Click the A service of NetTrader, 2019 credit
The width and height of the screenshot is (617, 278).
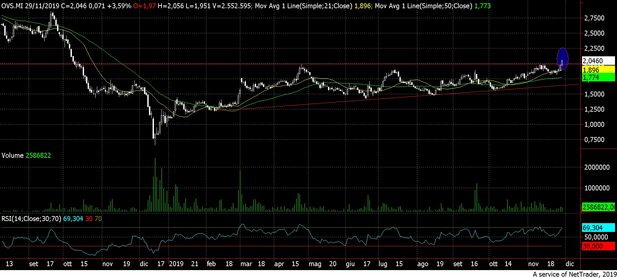pos(574,274)
